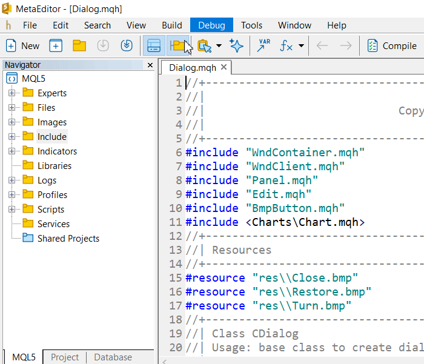This screenshot has width=424, height=364.
Task: Click the Shared Projects blue folder icon
Action: coord(28,238)
